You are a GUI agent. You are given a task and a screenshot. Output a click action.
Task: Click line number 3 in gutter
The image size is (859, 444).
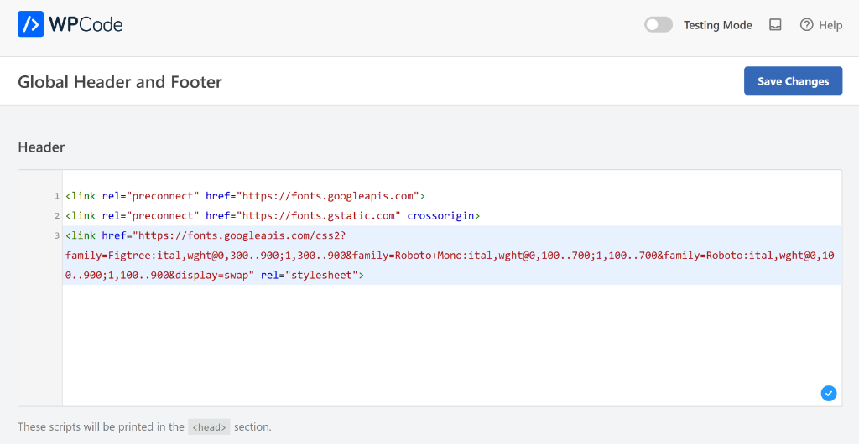[56, 235]
